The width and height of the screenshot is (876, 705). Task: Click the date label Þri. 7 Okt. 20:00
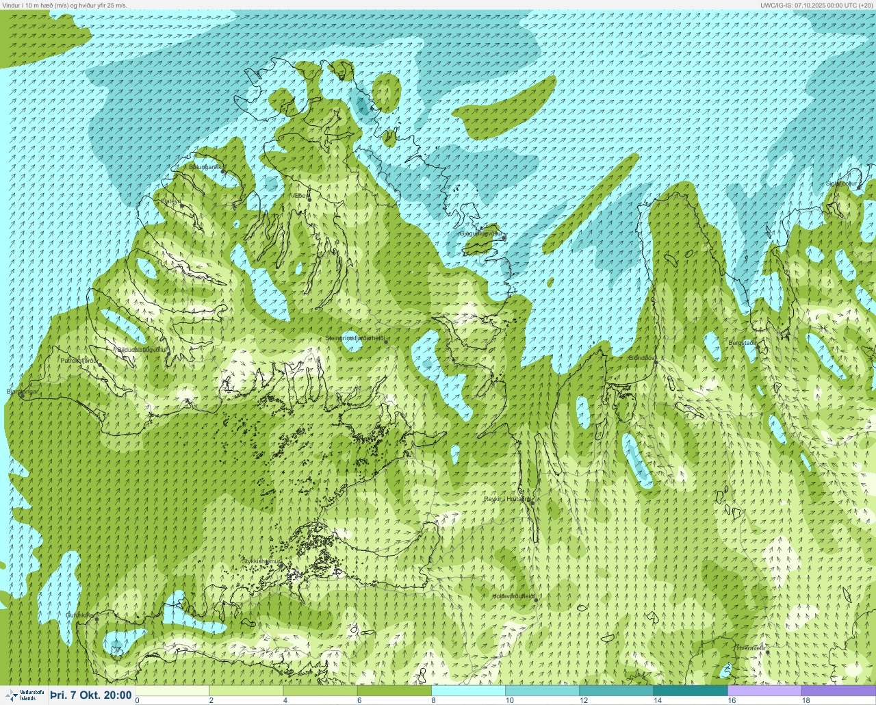coord(91,695)
